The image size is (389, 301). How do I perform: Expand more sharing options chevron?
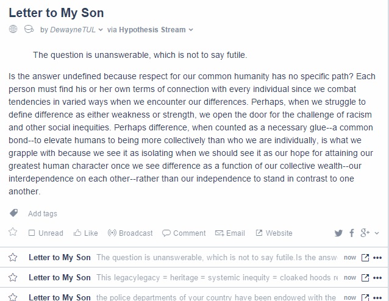point(377,233)
